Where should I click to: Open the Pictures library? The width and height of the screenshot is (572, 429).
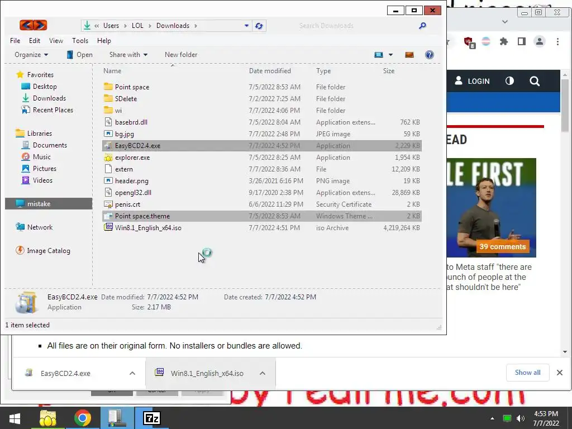[45, 169]
